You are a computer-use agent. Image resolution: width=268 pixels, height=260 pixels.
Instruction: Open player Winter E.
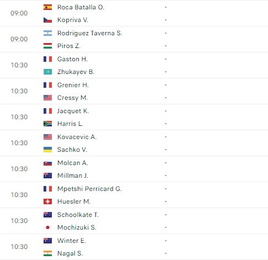click(72, 241)
